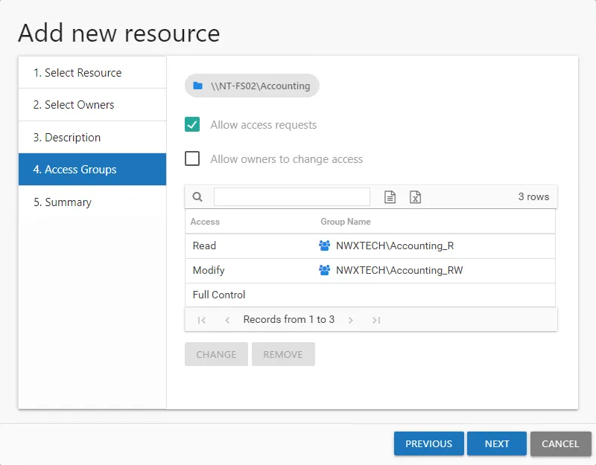596x465 pixels.
Task: Open step 1. Select Resource
Action: 92,72
